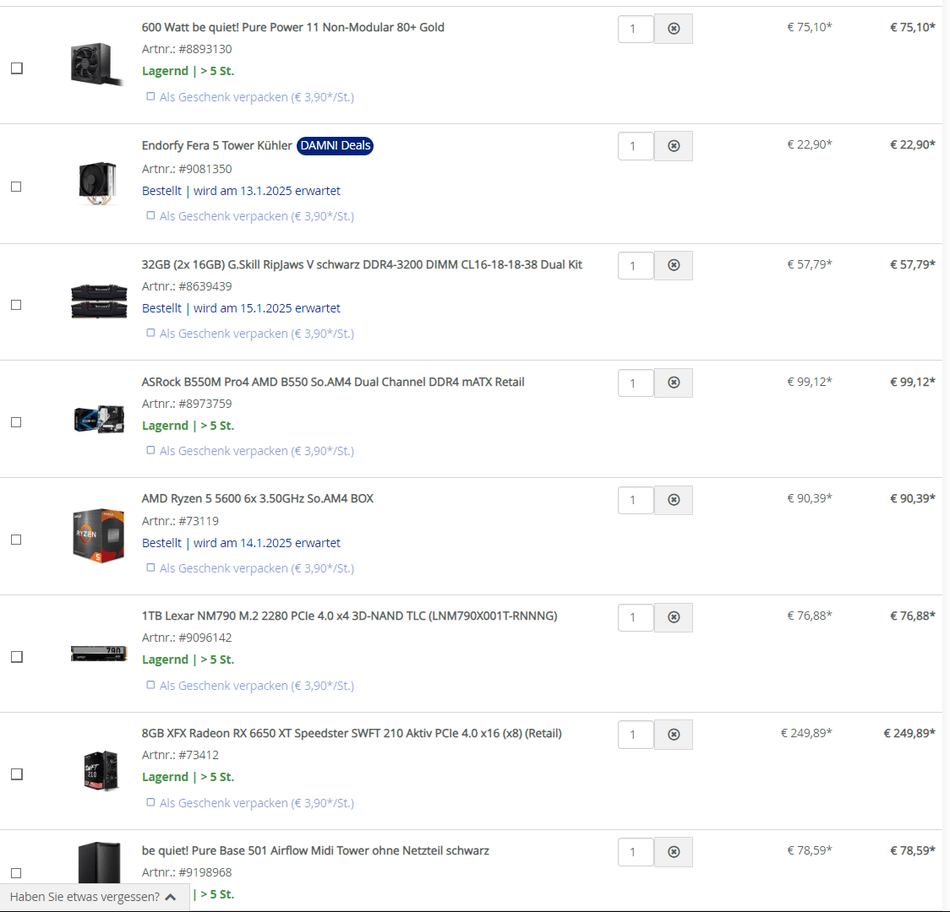Open the XFX SWFT 210 graphics card thumbnail

pos(101,770)
